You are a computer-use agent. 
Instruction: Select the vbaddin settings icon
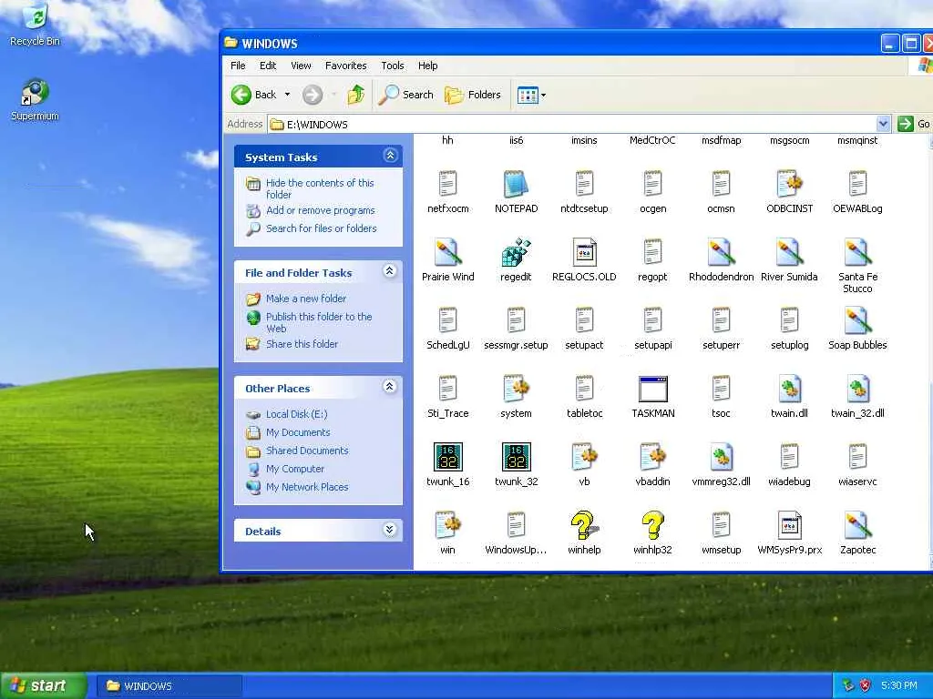coord(652,457)
